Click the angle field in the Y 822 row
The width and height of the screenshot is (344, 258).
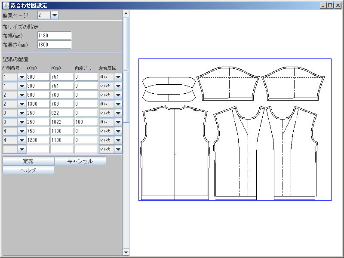(86, 113)
